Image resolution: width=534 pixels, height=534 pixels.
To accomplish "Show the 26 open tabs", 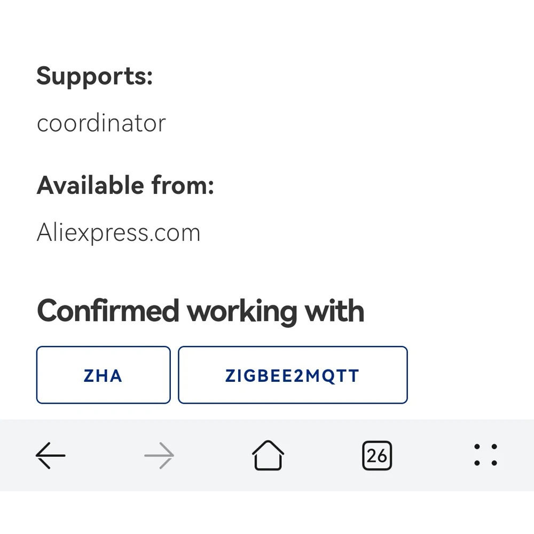I will coord(376,456).
